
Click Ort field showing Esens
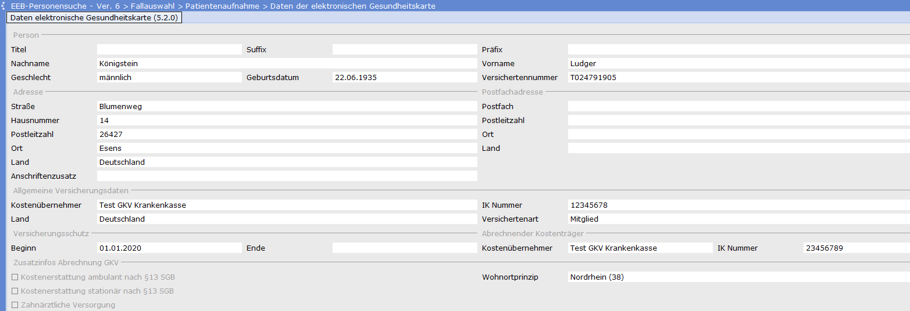point(287,149)
